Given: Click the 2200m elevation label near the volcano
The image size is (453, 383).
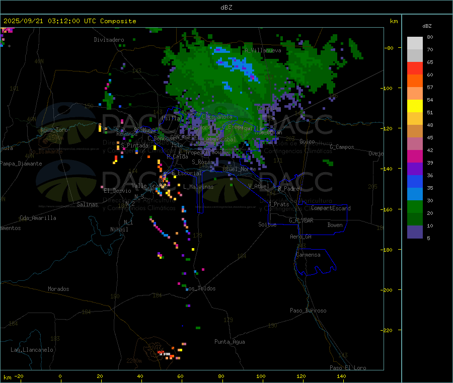Looking at the screenshot, I should click(134, 361).
